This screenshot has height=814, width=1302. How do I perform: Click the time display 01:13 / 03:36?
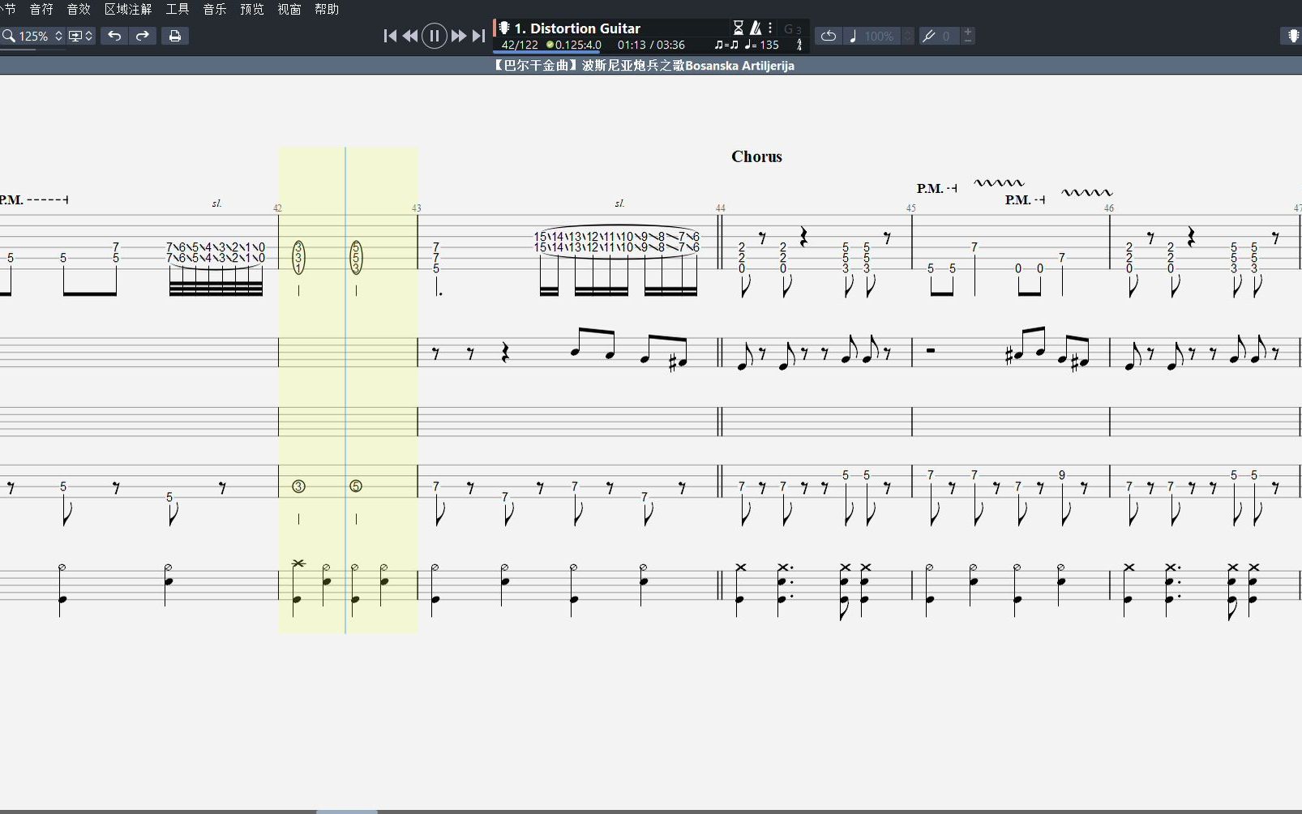(651, 45)
